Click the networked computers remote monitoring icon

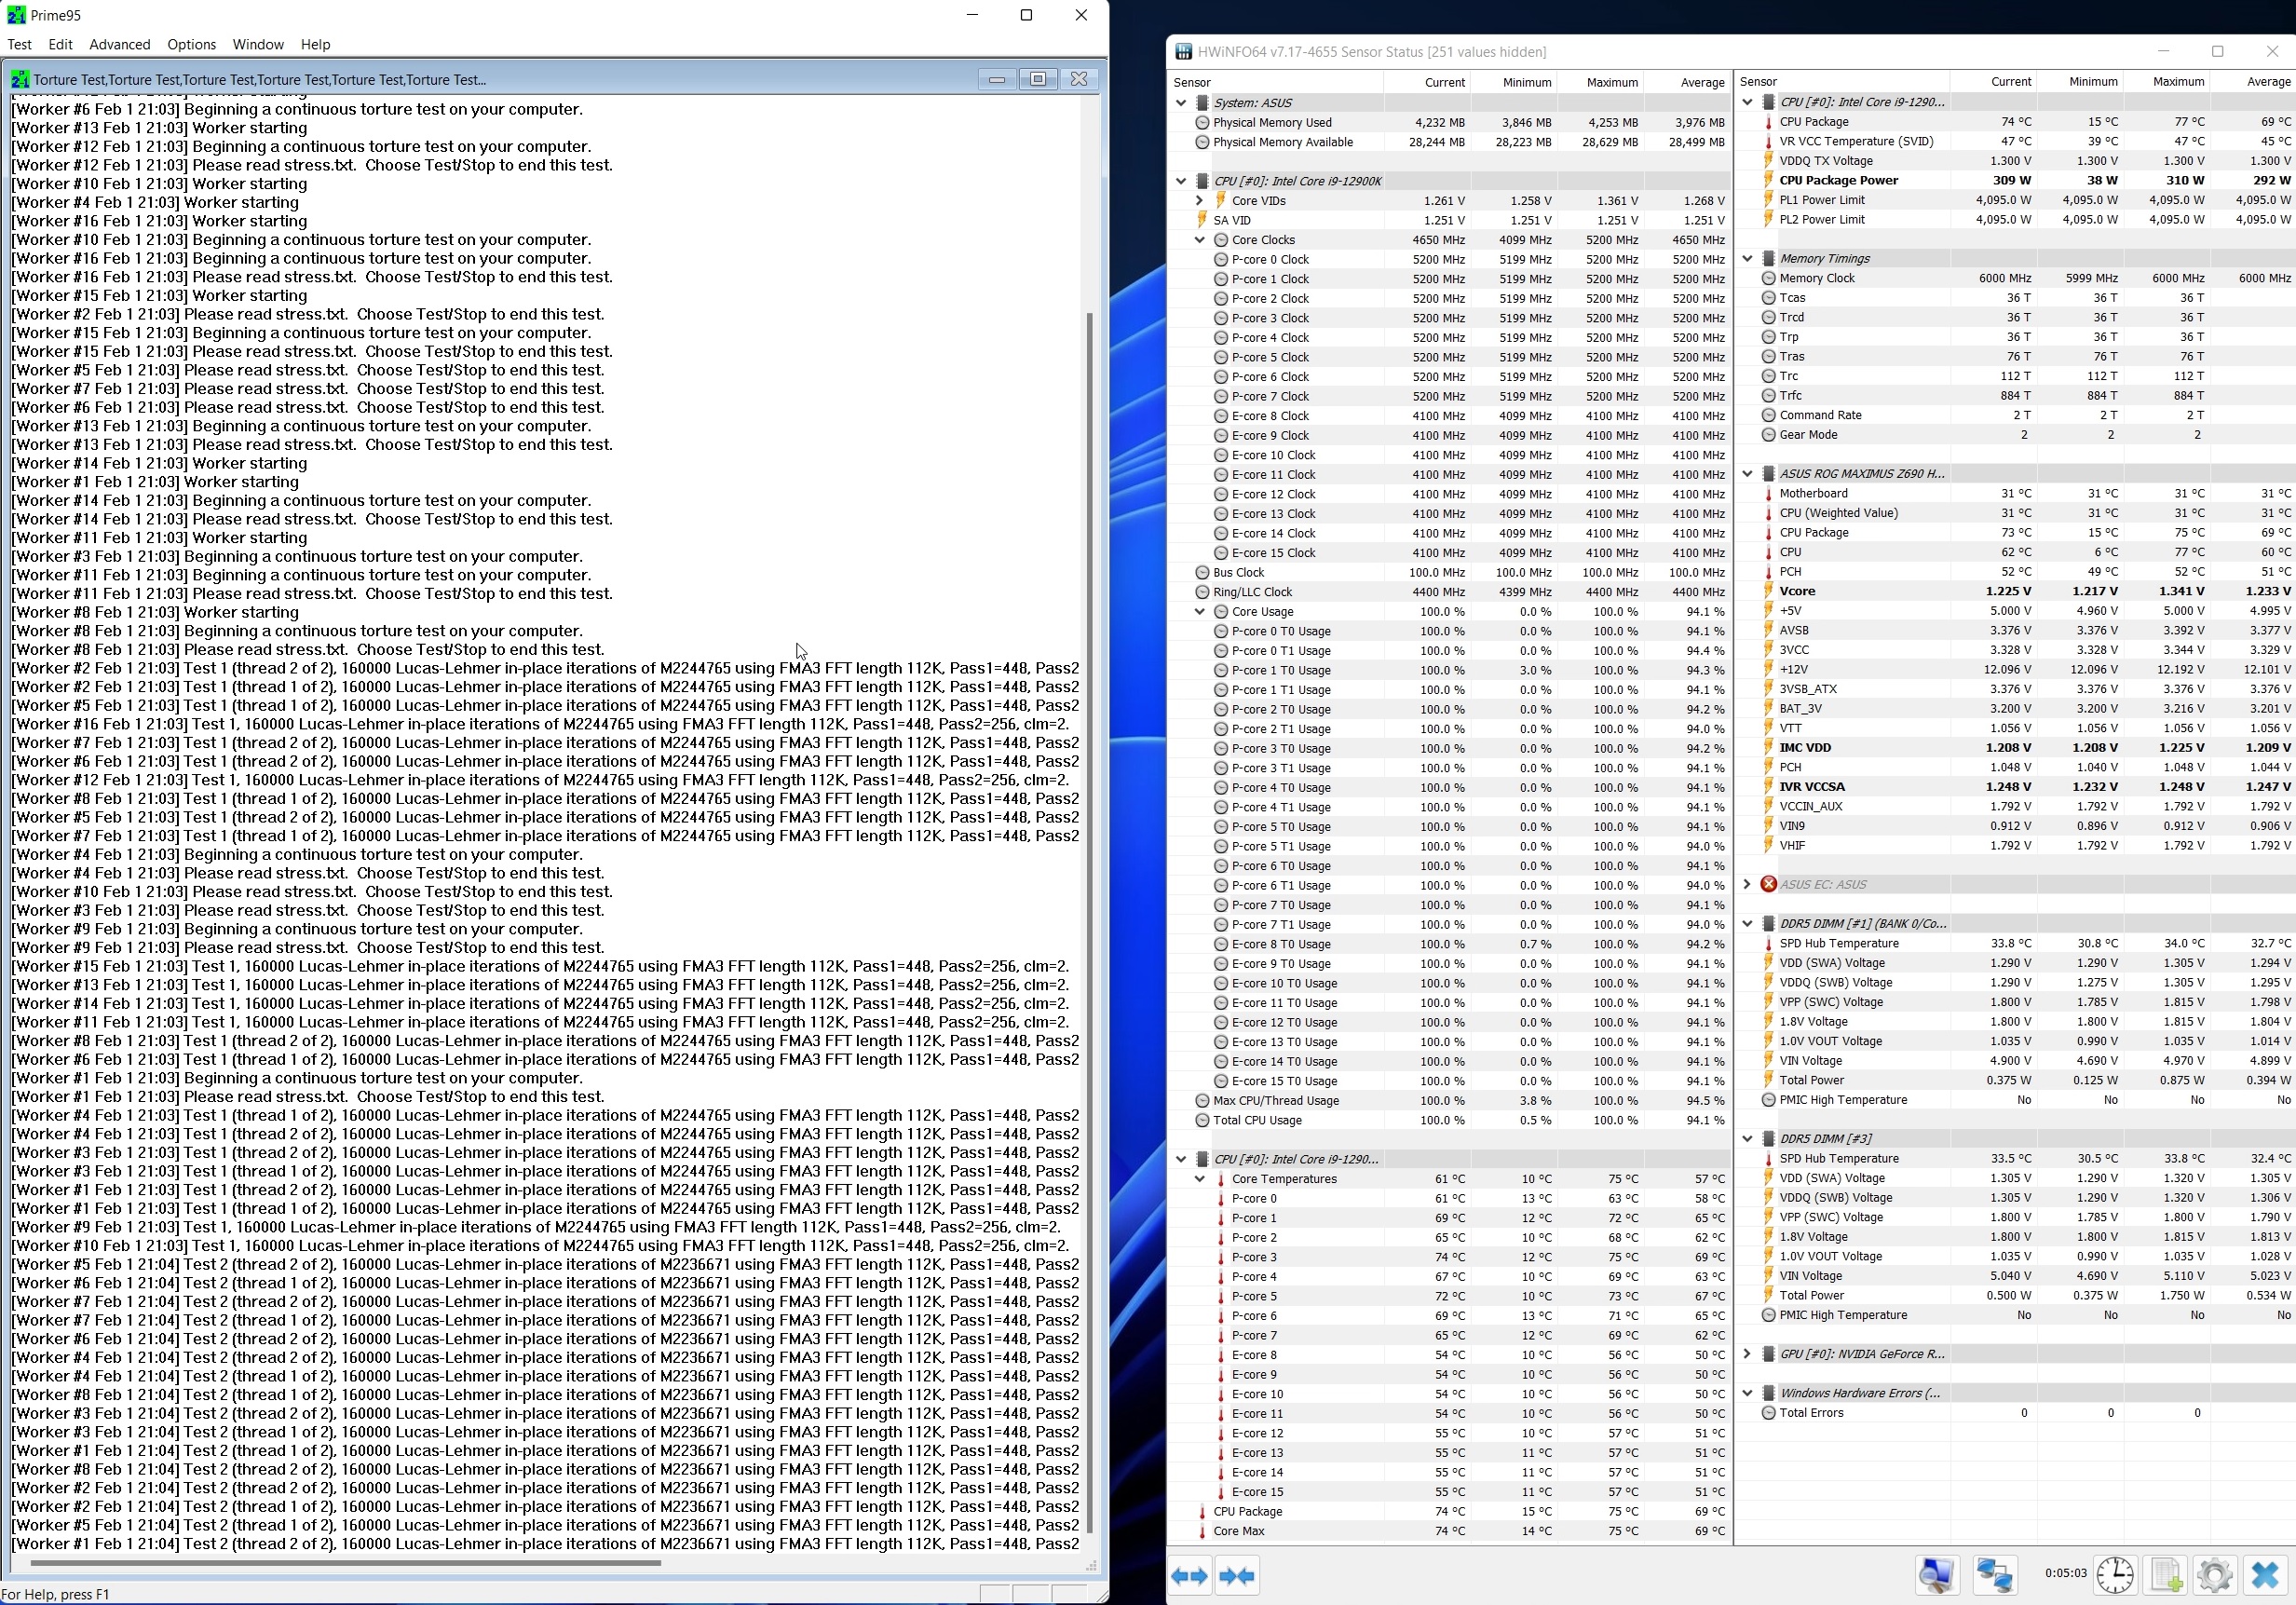(1994, 1575)
